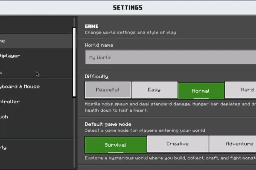
Task: Click the SETTINGS title text
Action: click(128, 8)
